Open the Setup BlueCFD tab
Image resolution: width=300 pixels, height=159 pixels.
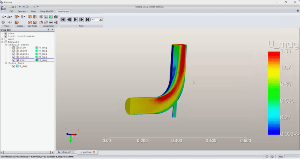pyautogui.click(x=47, y=12)
